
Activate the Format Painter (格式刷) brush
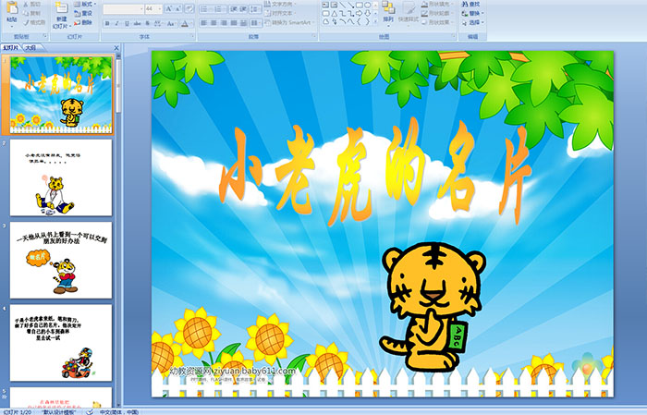tap(26, 22)
